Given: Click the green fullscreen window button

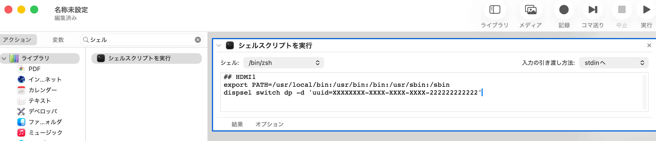Looking at the screenshot, I should click(34, 10).
